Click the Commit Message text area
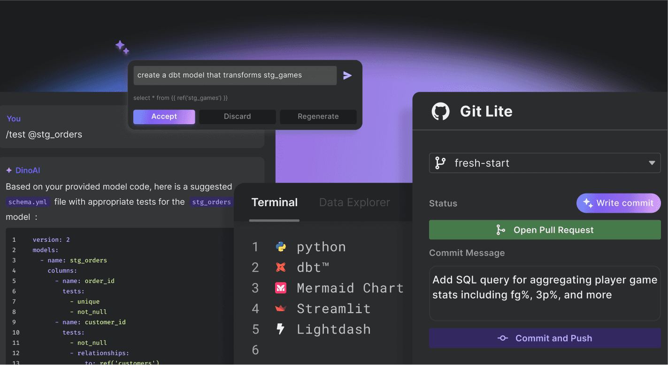 point(545,294)
